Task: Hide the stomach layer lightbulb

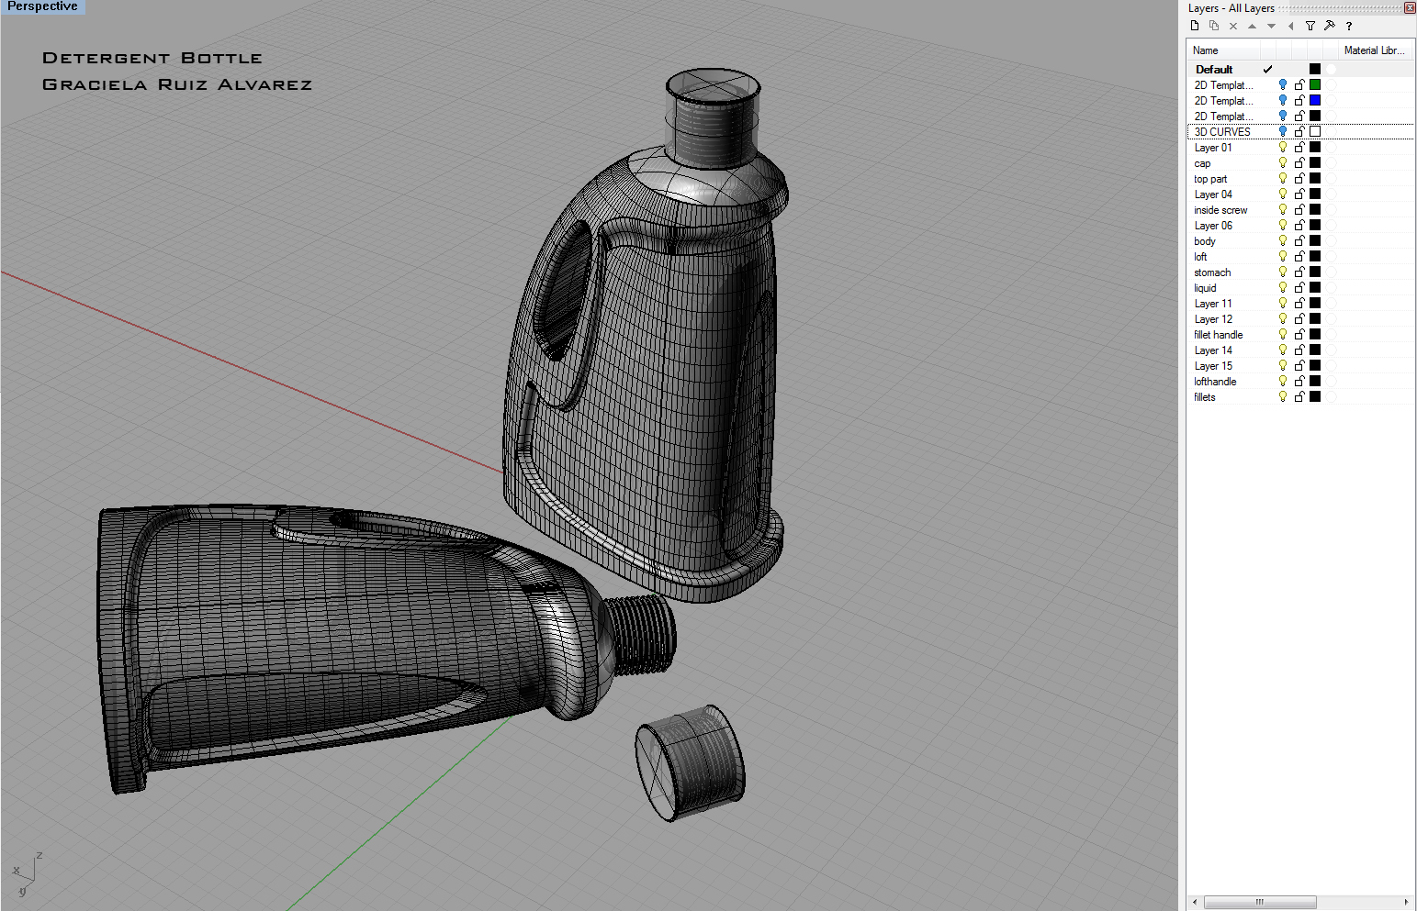Action: pyautogui.click(x=1283, y=272)
